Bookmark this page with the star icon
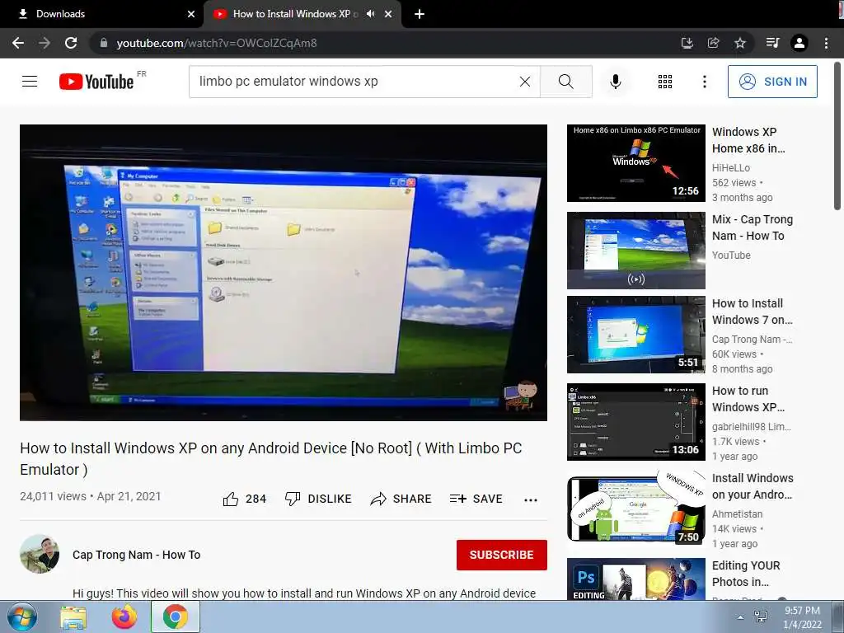The height and width of the screenshot is (633, 844). (740, 43)
